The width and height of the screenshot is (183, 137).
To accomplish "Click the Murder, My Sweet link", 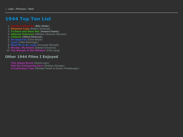I will point(22,48).
